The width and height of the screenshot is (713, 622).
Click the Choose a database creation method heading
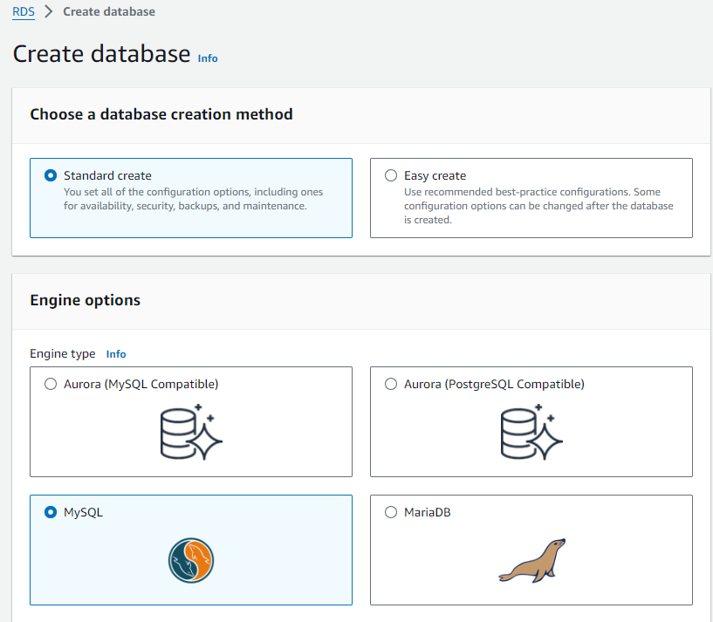[x=161, y=114]
